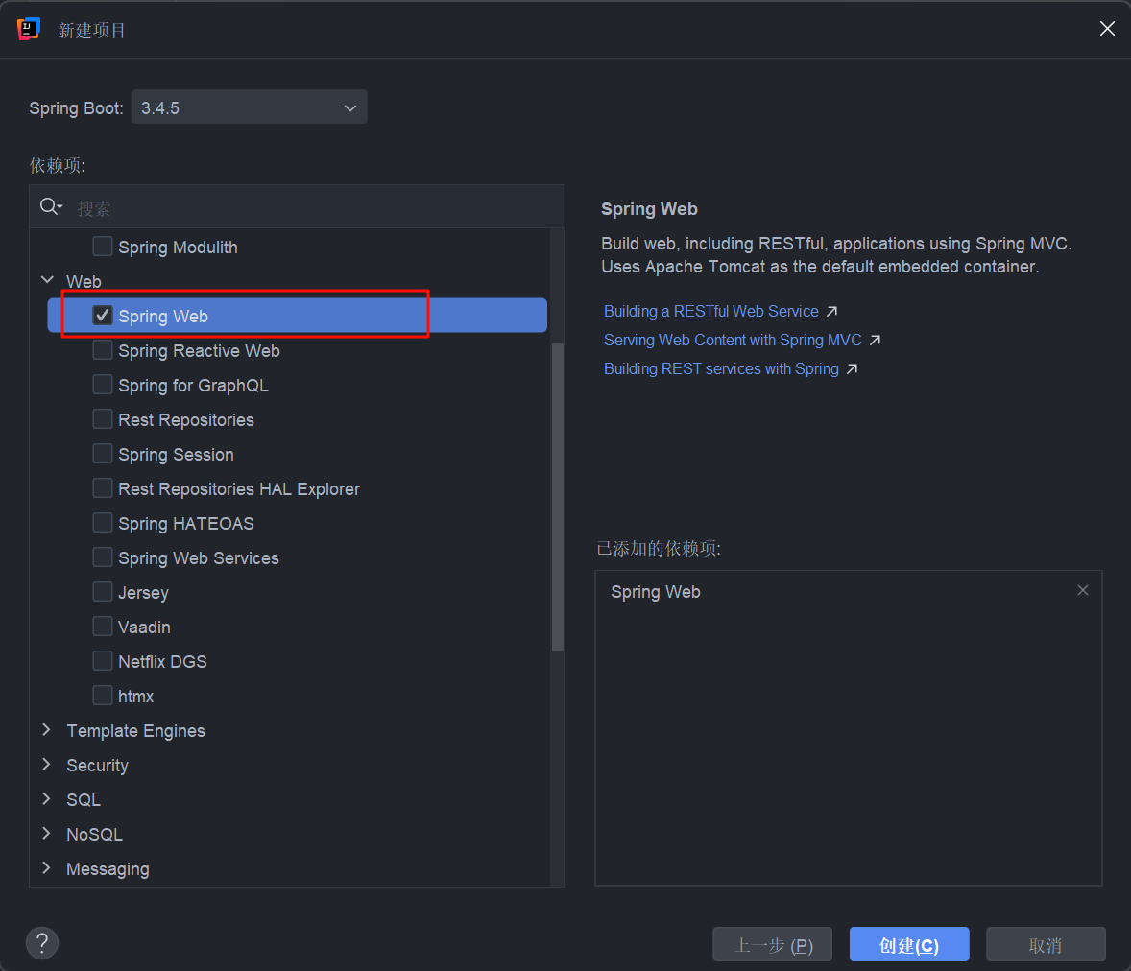Viewport: 1131px width, 971px height.
Task: Tick the Spring HATEOAS checkbox
Action: tap(103, 523)
